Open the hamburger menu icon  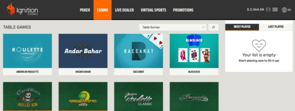(275, 10)
